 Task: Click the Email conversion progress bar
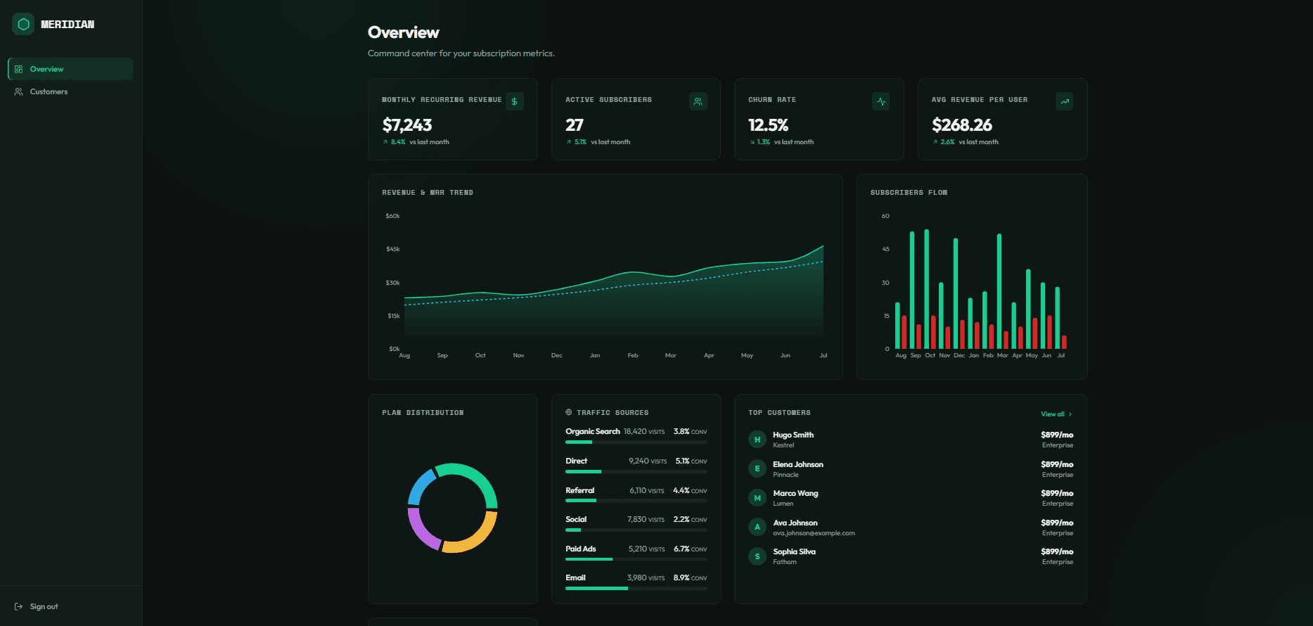(636, 589)
